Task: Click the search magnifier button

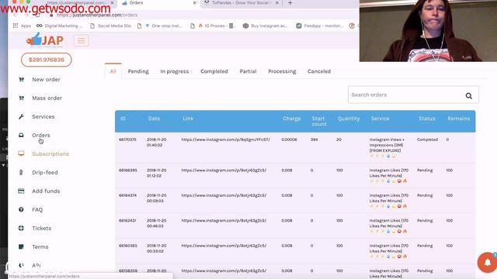Action: 469,96
